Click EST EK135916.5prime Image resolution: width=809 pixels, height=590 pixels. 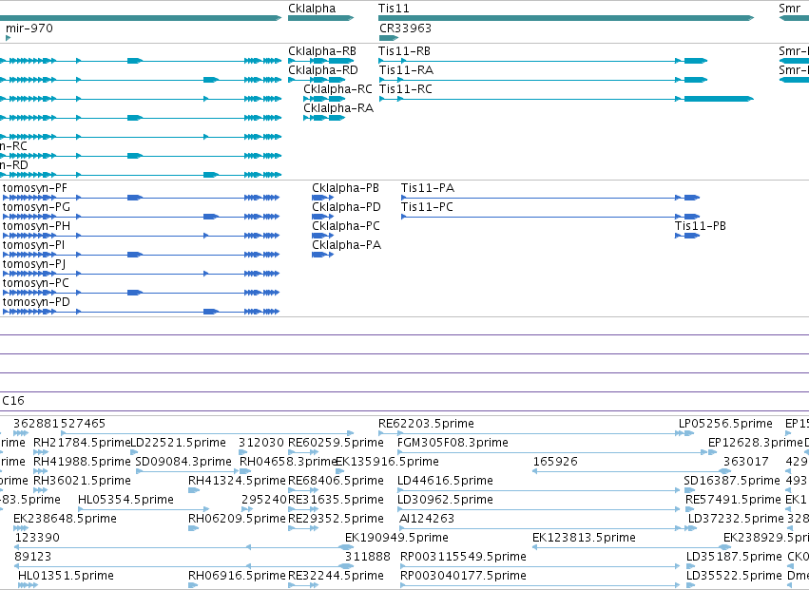pos(339,471)
